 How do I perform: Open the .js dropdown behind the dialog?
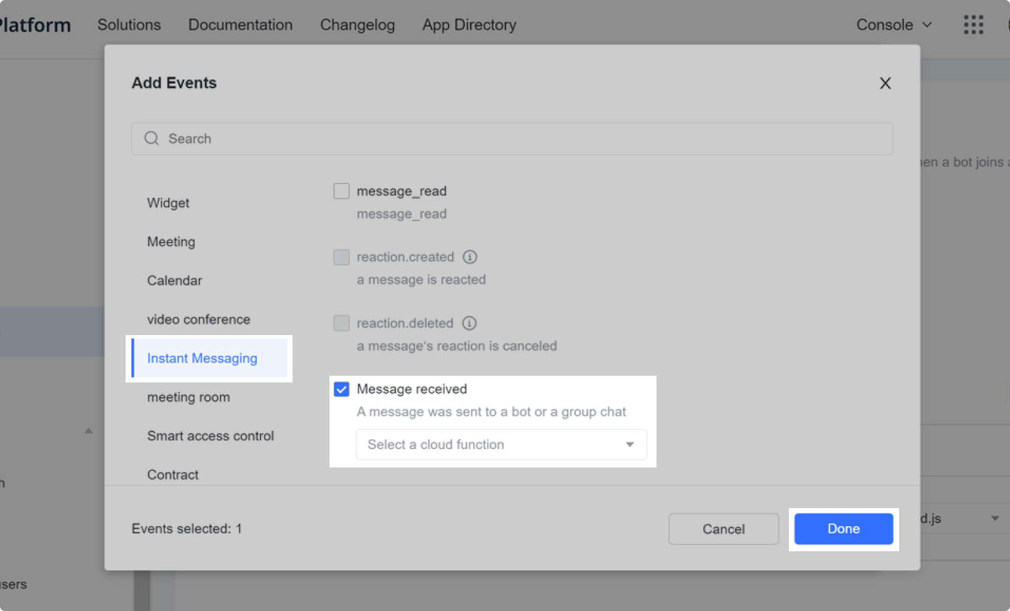994,519
